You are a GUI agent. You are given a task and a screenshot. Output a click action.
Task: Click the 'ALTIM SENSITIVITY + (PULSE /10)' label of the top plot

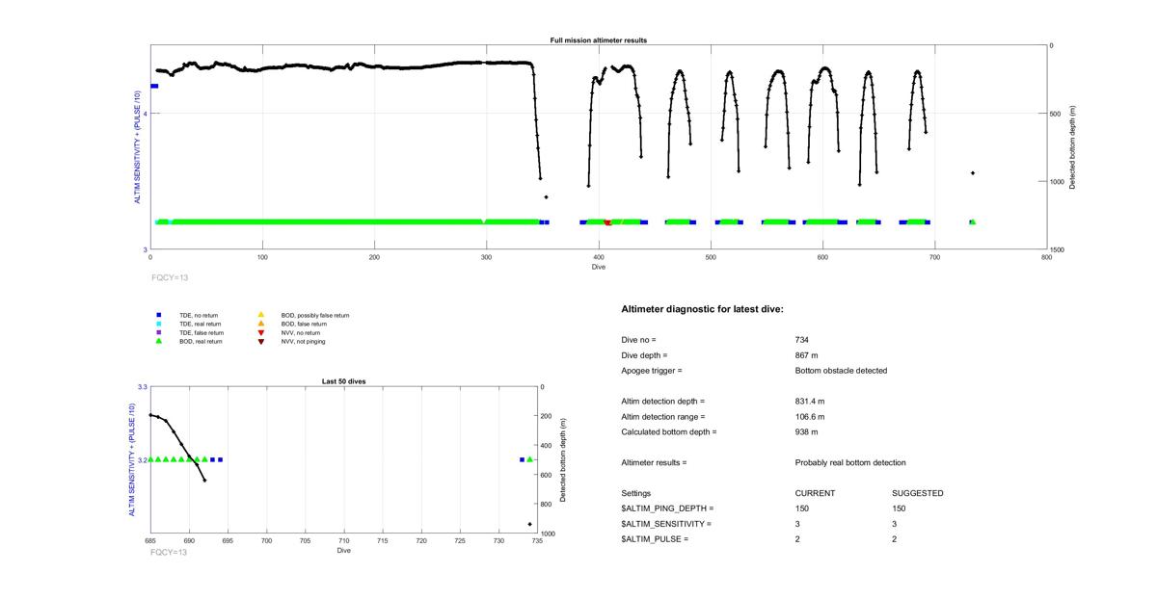138,147
